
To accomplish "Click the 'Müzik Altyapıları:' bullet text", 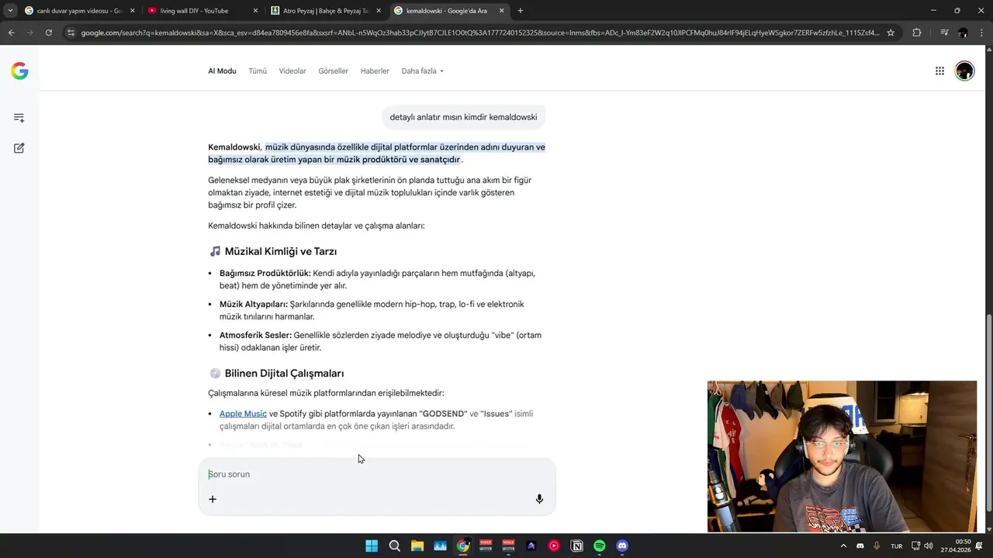I will [x=254, y=304].
